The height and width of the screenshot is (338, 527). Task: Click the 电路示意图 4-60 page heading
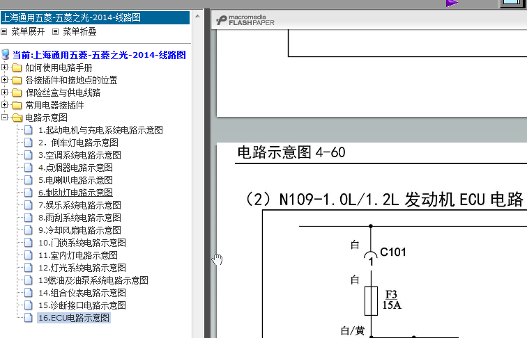[291, 152]
